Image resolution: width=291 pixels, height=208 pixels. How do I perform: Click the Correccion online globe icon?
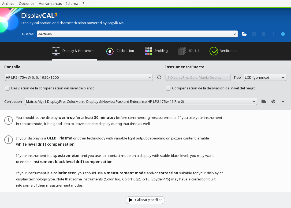tap(273, 101)
